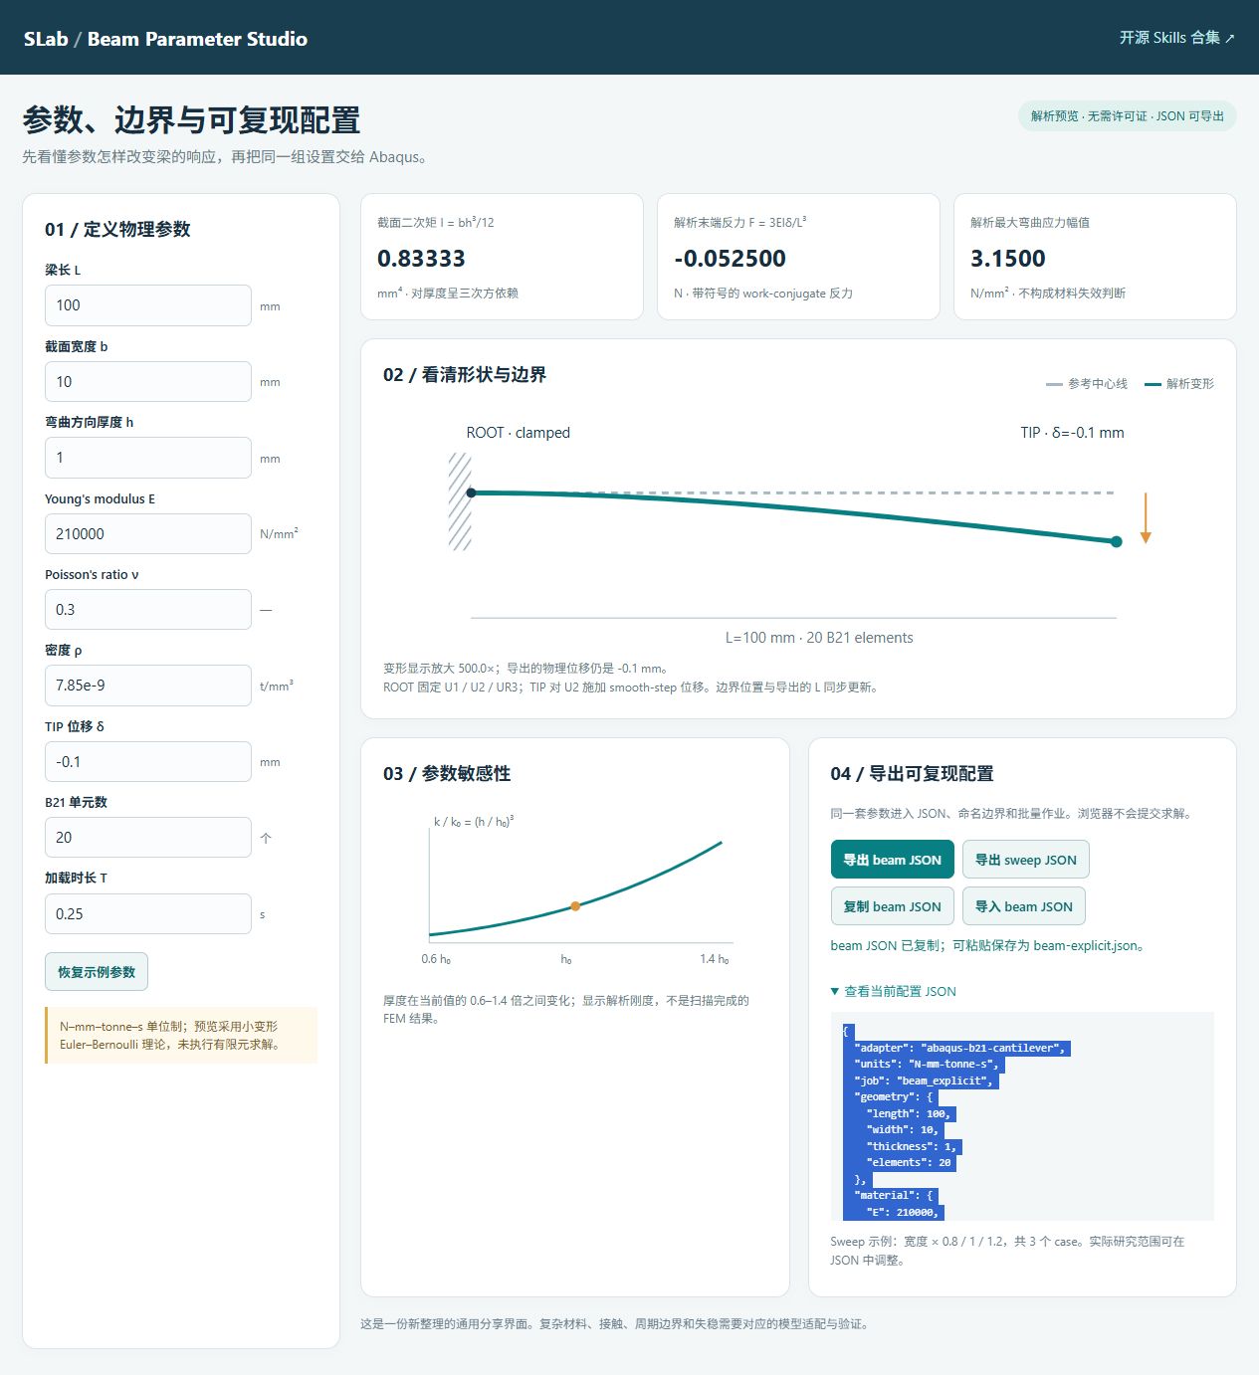Click the ROOT · clamped label
1259x1375 pixels.
coord(518,433)
